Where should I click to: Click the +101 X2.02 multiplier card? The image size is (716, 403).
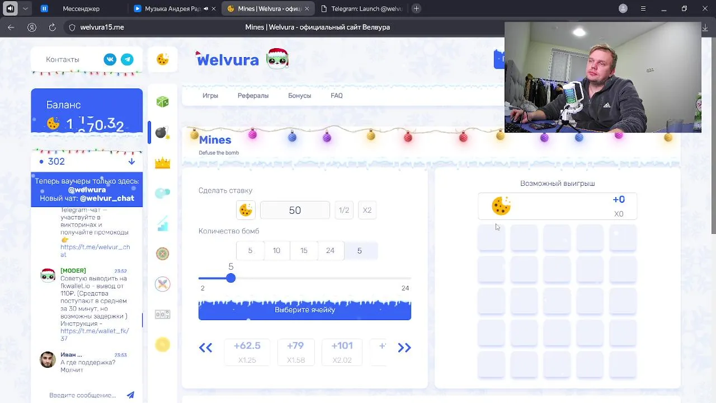pyautogui.click(x=342, y=352)
